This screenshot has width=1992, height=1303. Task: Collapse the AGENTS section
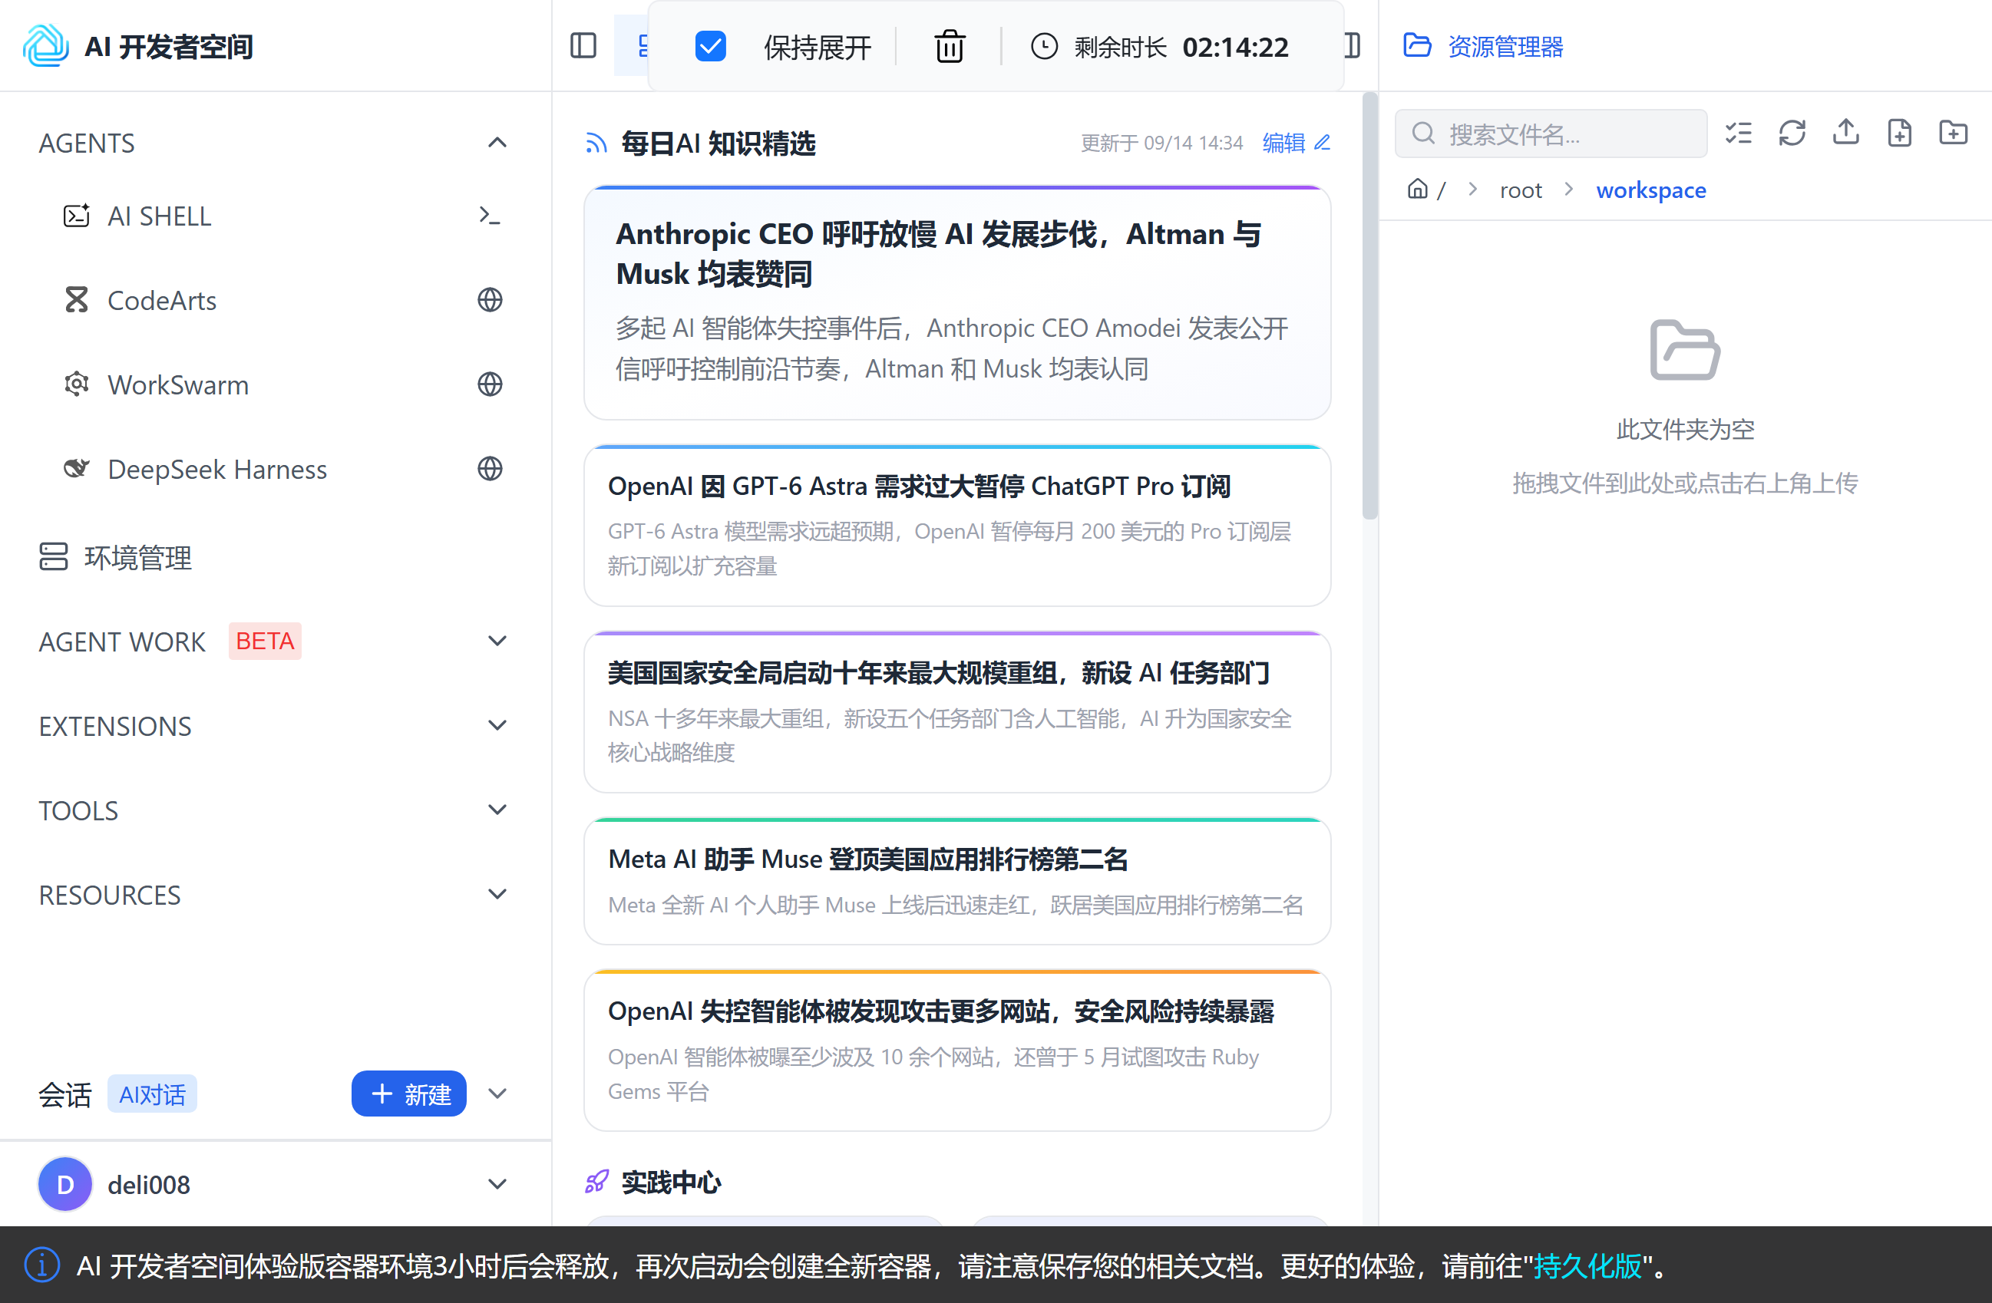pyautogui.click(x=497, y=143)
